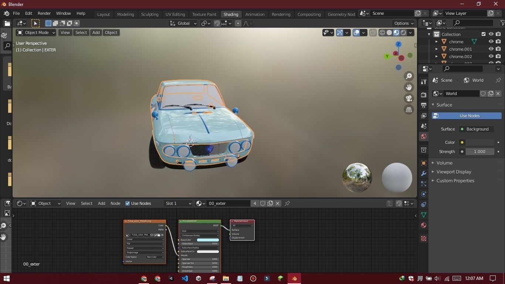The image size is (505, 284).
Task: Open the View Layer properties tab
Action: 423,116
